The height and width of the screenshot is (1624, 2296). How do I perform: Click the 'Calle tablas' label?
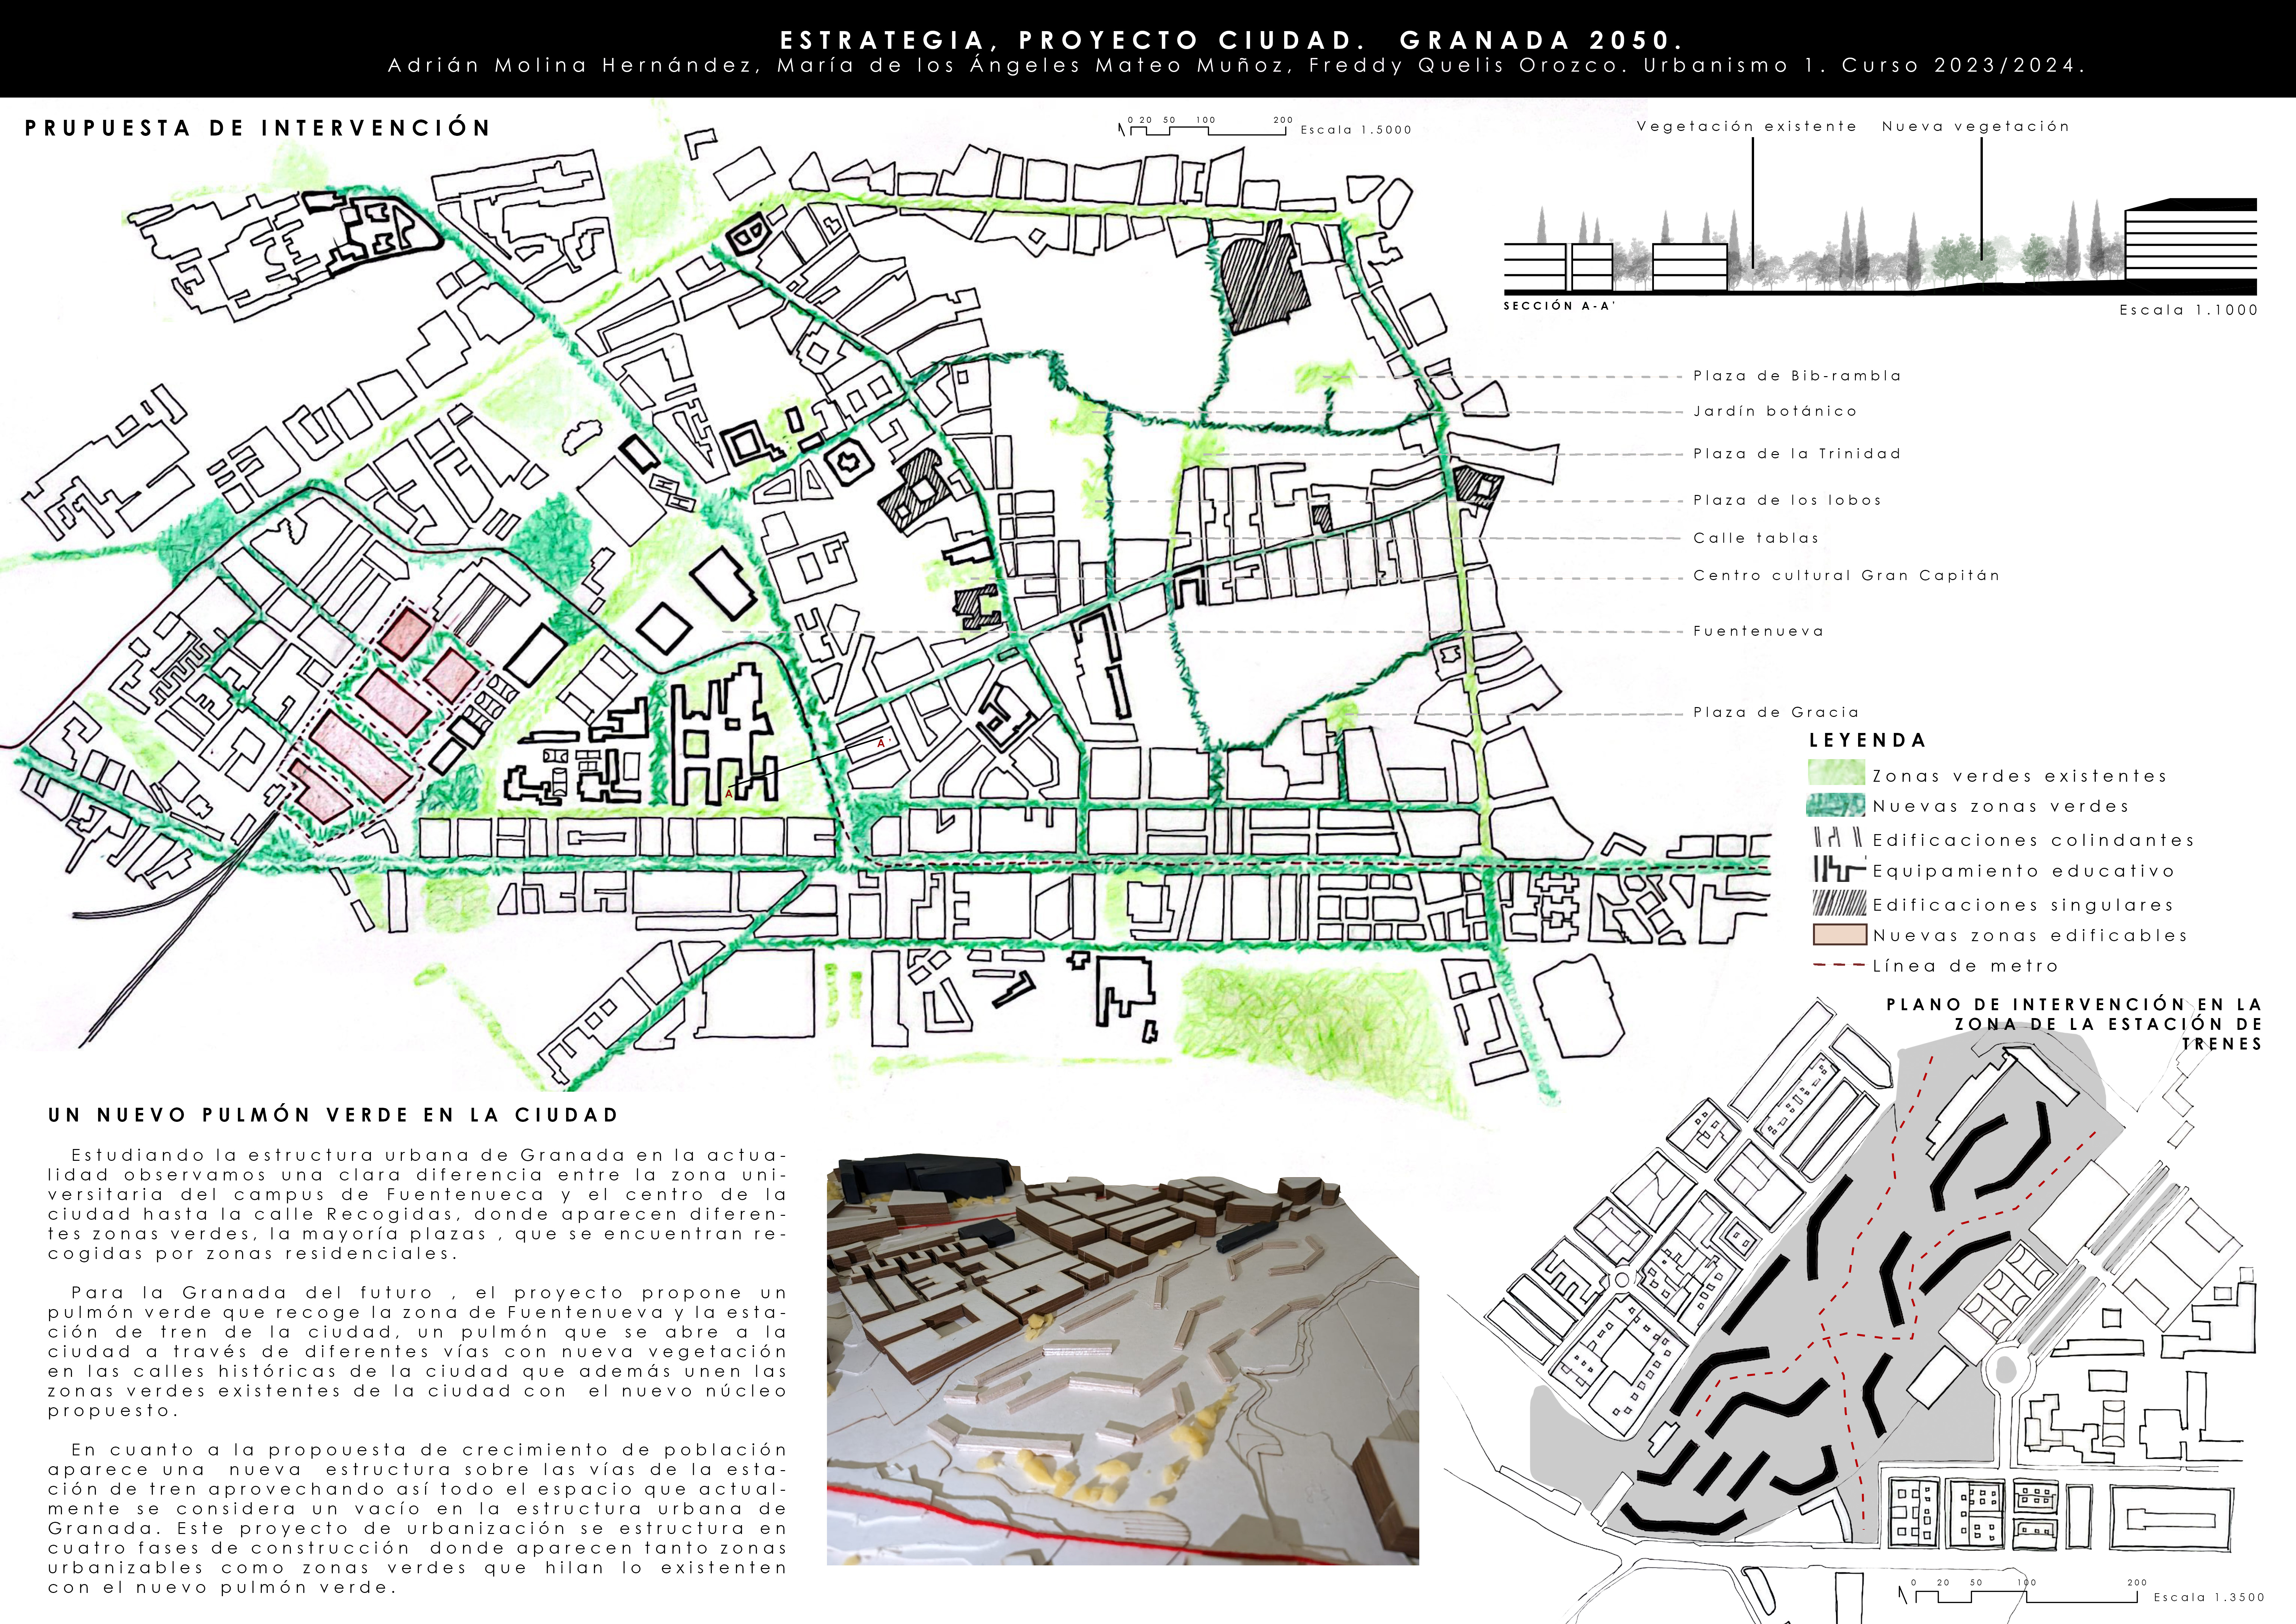1756,538
